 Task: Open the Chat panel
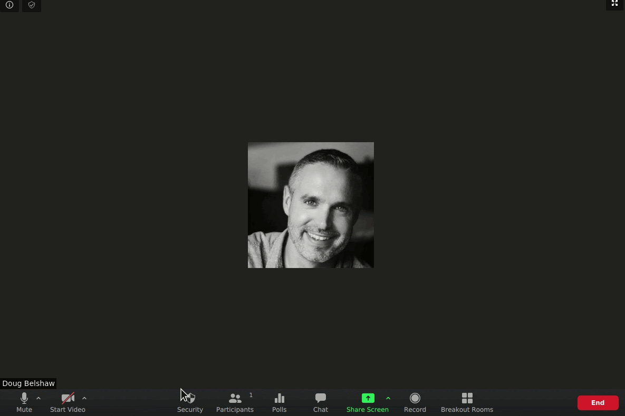coord(321,402)
